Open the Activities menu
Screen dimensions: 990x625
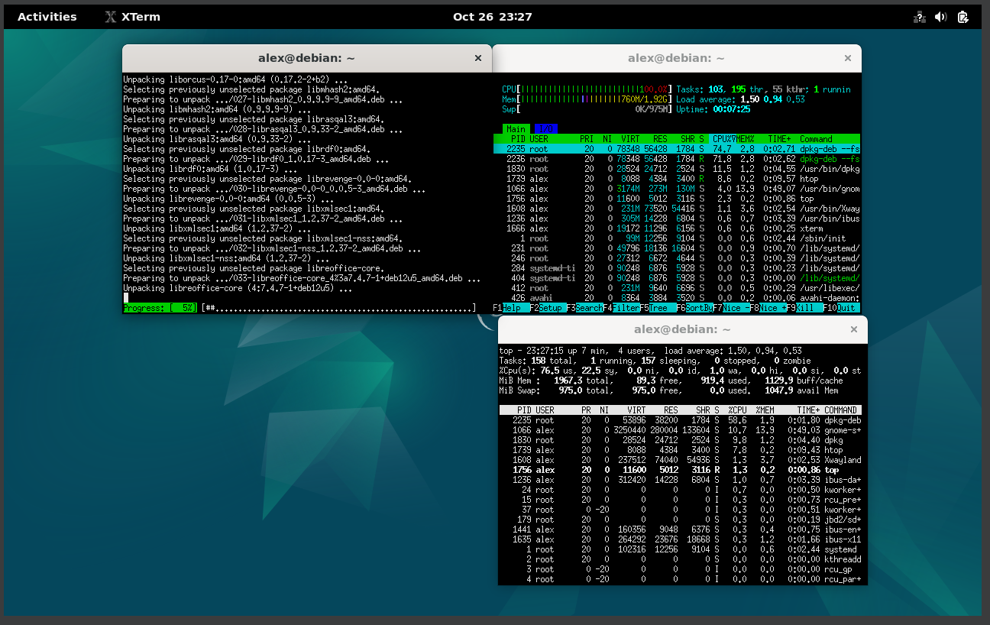(x=47, y=16)
